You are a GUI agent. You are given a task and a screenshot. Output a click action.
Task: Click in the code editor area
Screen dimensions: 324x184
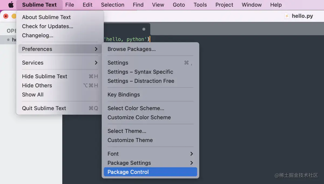(x=243, y=108)
